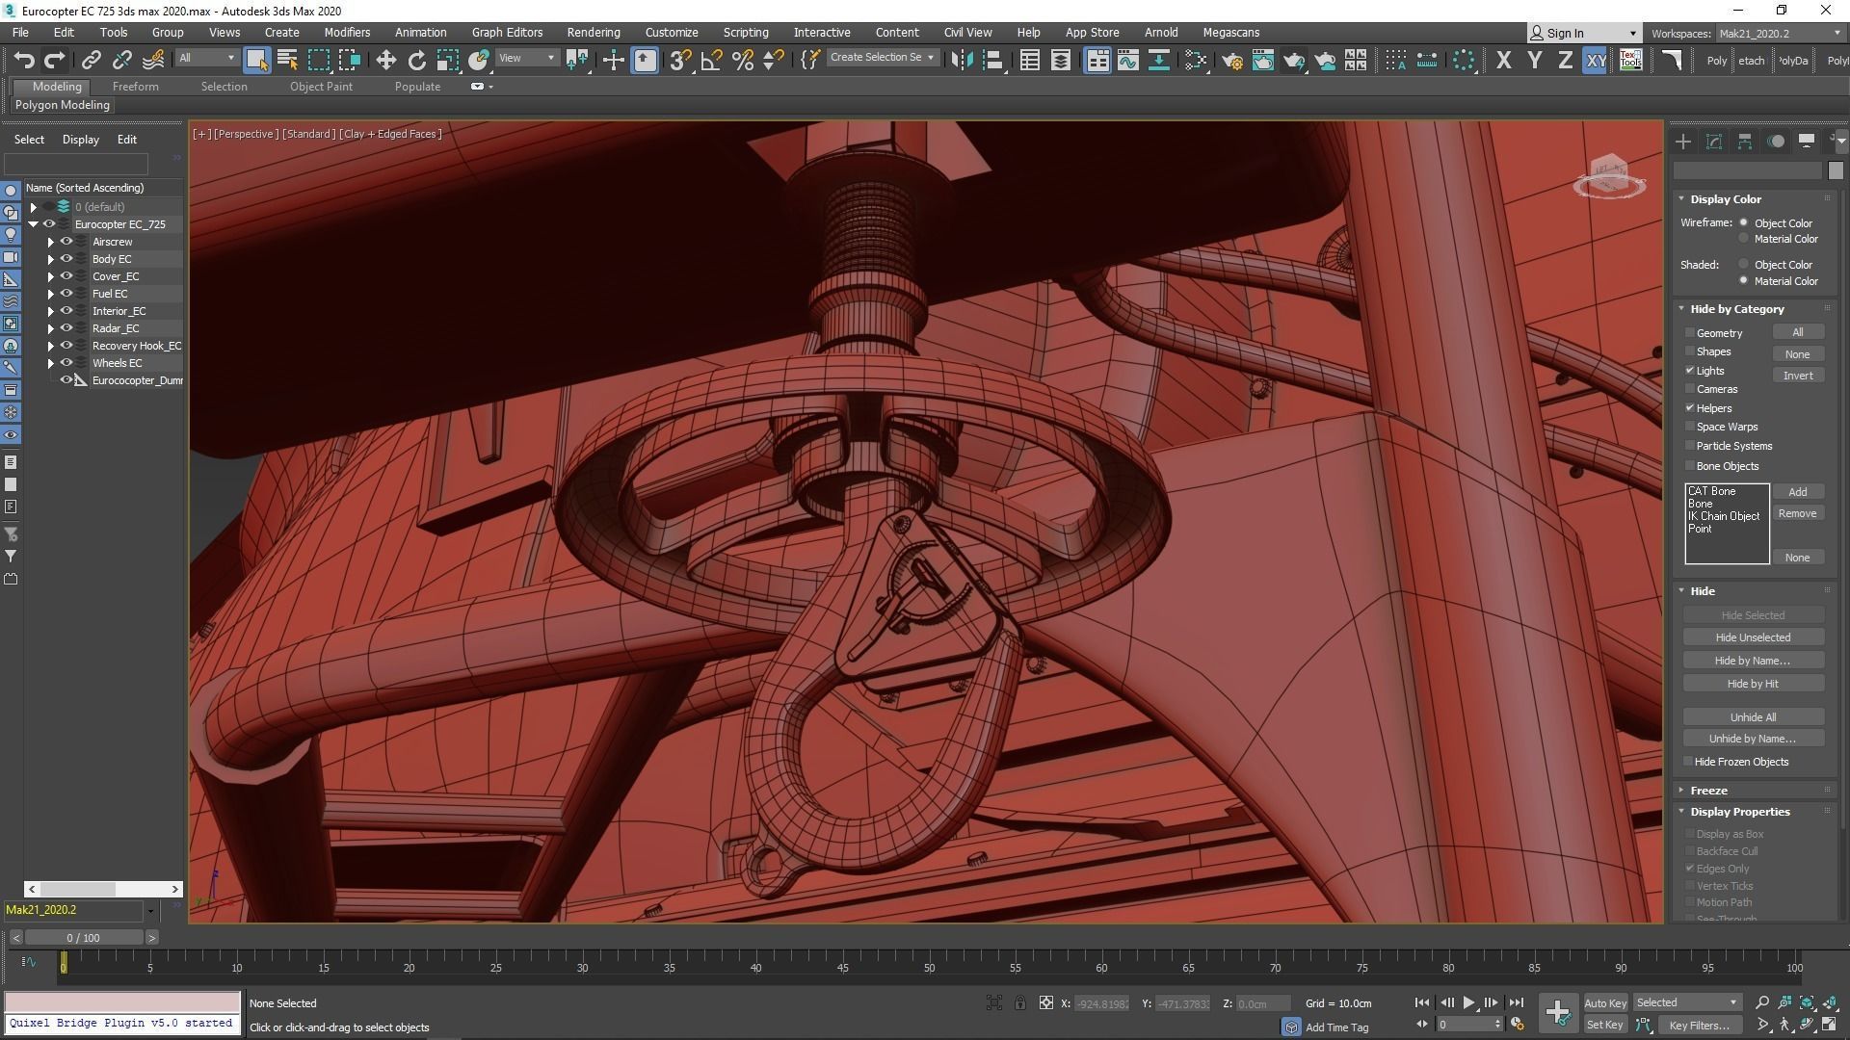Switch to the Freeform ribbon tab
1850x1040 pixels.
pos(135,86)
